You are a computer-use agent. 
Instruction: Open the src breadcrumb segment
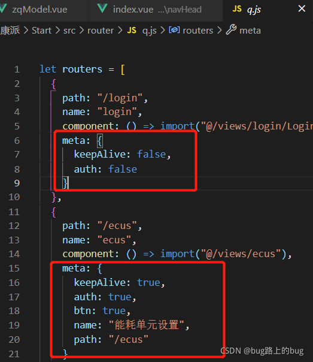pyautogui.click(x=69, y=31)
